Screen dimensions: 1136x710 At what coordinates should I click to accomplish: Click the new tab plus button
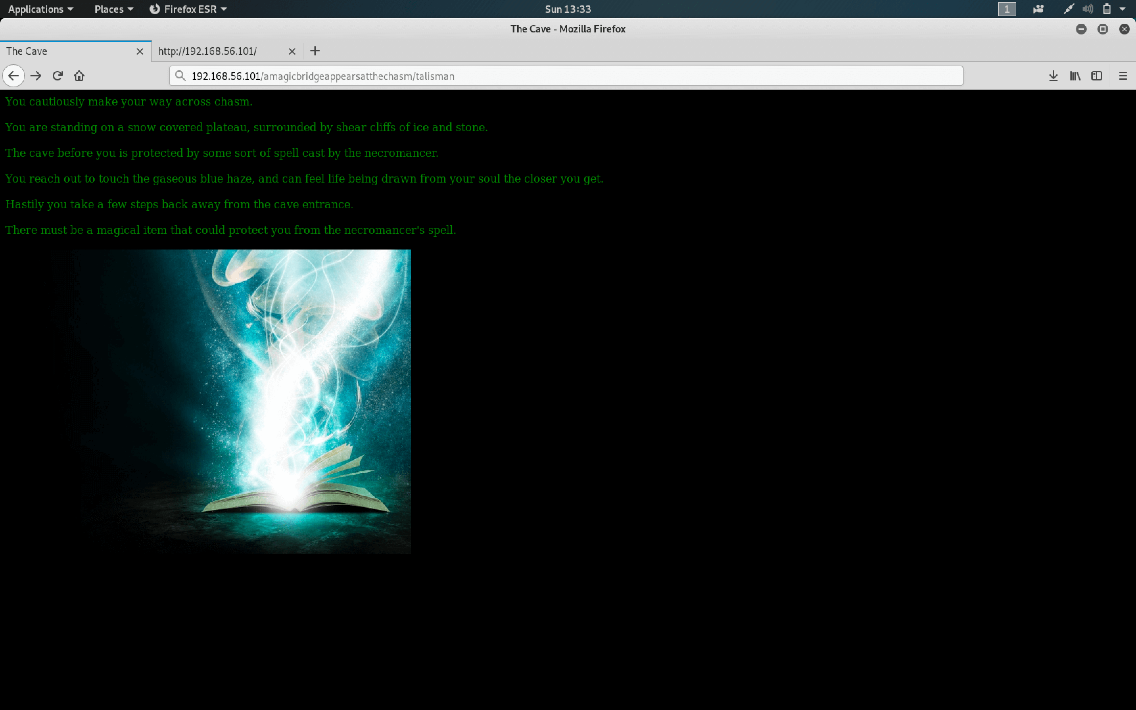point(316,51)
